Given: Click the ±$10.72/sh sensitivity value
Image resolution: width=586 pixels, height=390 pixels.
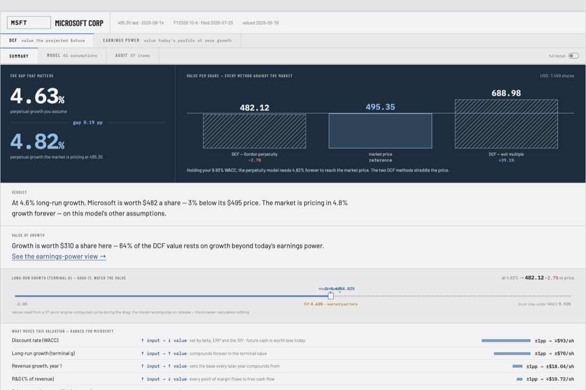Looking at the screenshot, I should click(550, 379).
